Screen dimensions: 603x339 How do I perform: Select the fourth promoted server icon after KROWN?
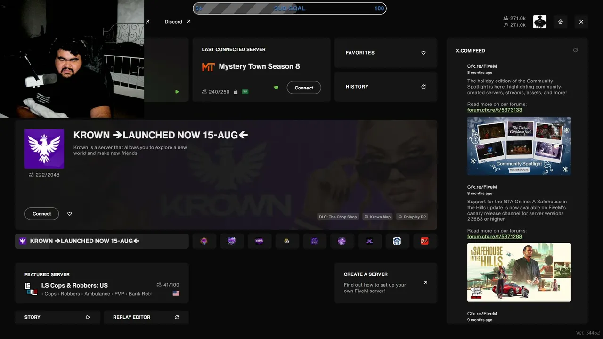click(x=287, y=241)
